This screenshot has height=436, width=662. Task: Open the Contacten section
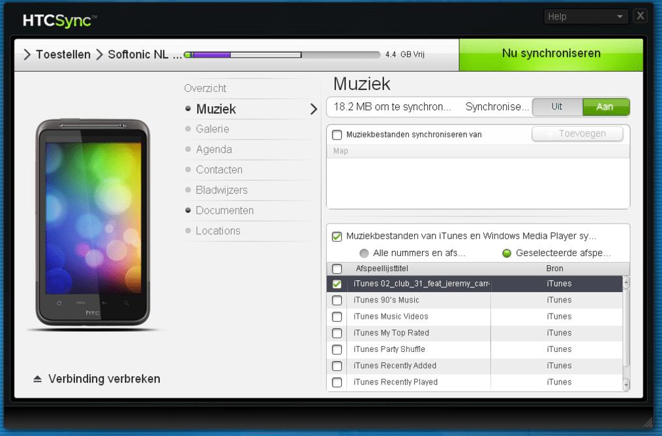click(x=219, y=169)
